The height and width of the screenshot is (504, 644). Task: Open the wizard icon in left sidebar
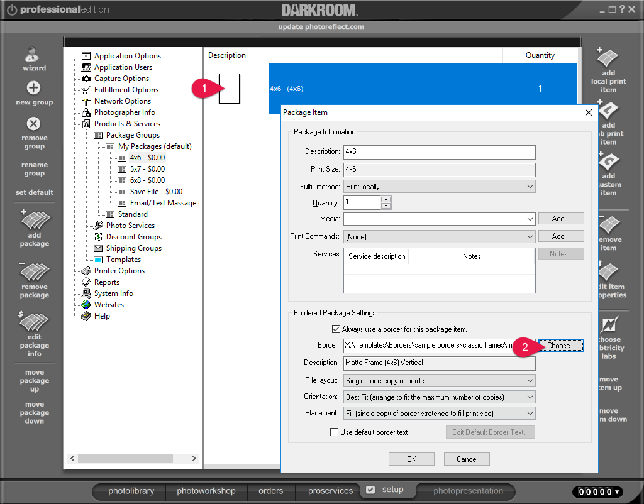click(33, 54)
